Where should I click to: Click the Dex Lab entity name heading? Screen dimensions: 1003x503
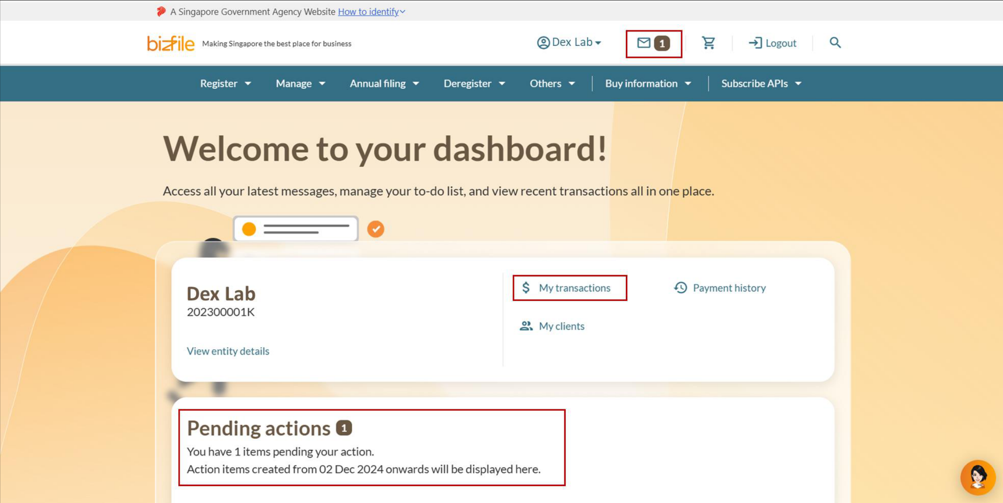[x=221, y=293]
